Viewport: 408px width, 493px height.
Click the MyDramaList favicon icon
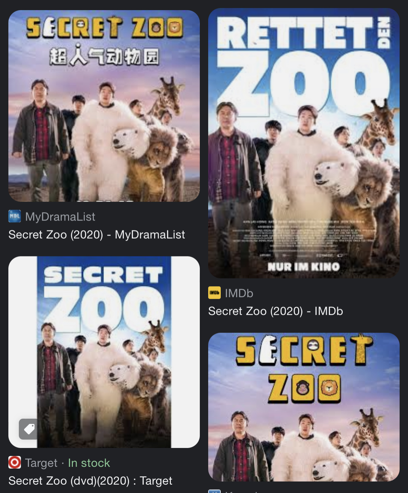tap(15, 216)
